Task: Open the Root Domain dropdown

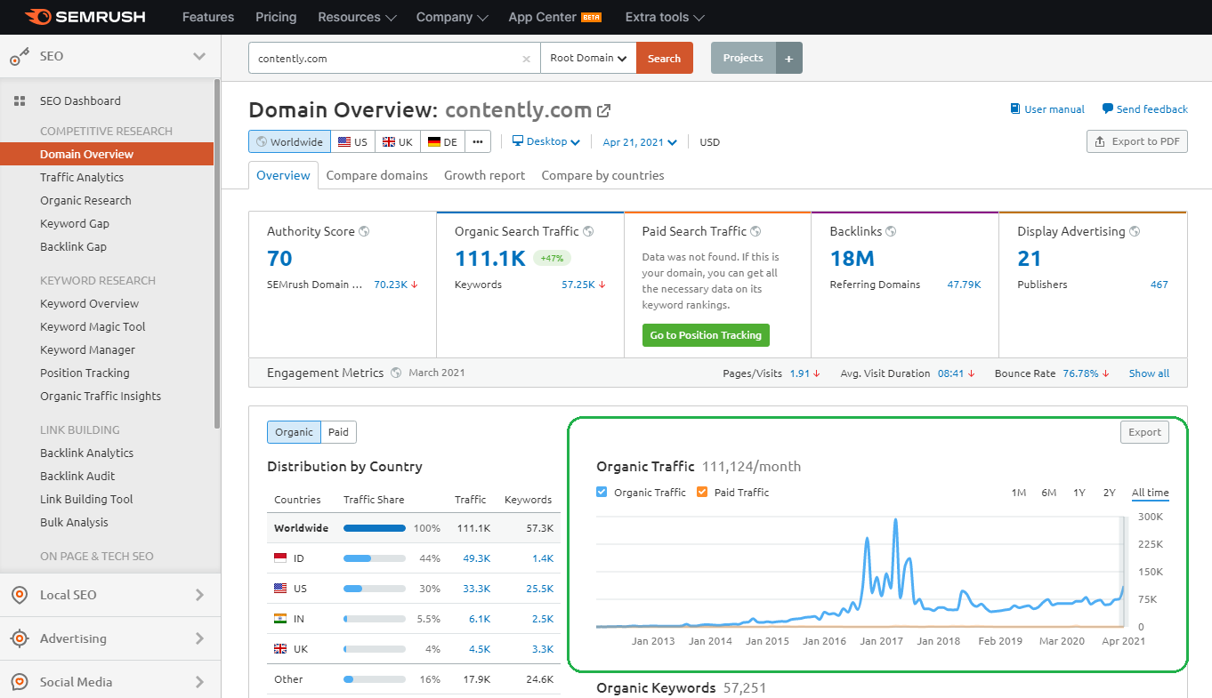Action: 588,58
